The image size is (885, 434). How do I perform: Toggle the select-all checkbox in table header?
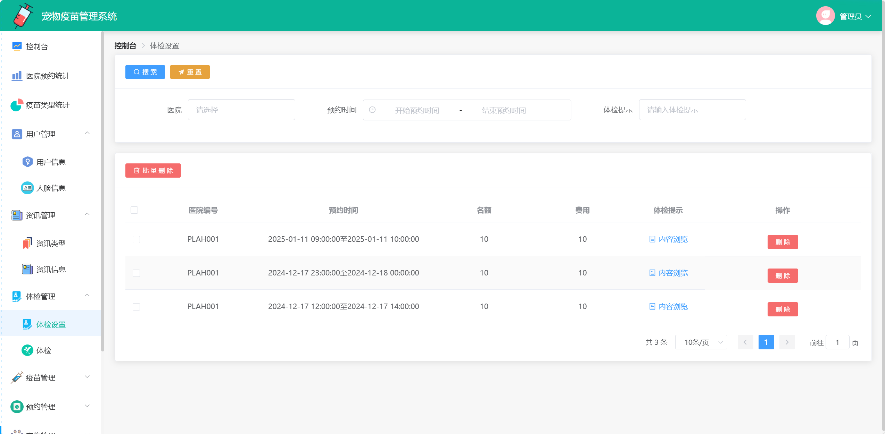(134, 210)
